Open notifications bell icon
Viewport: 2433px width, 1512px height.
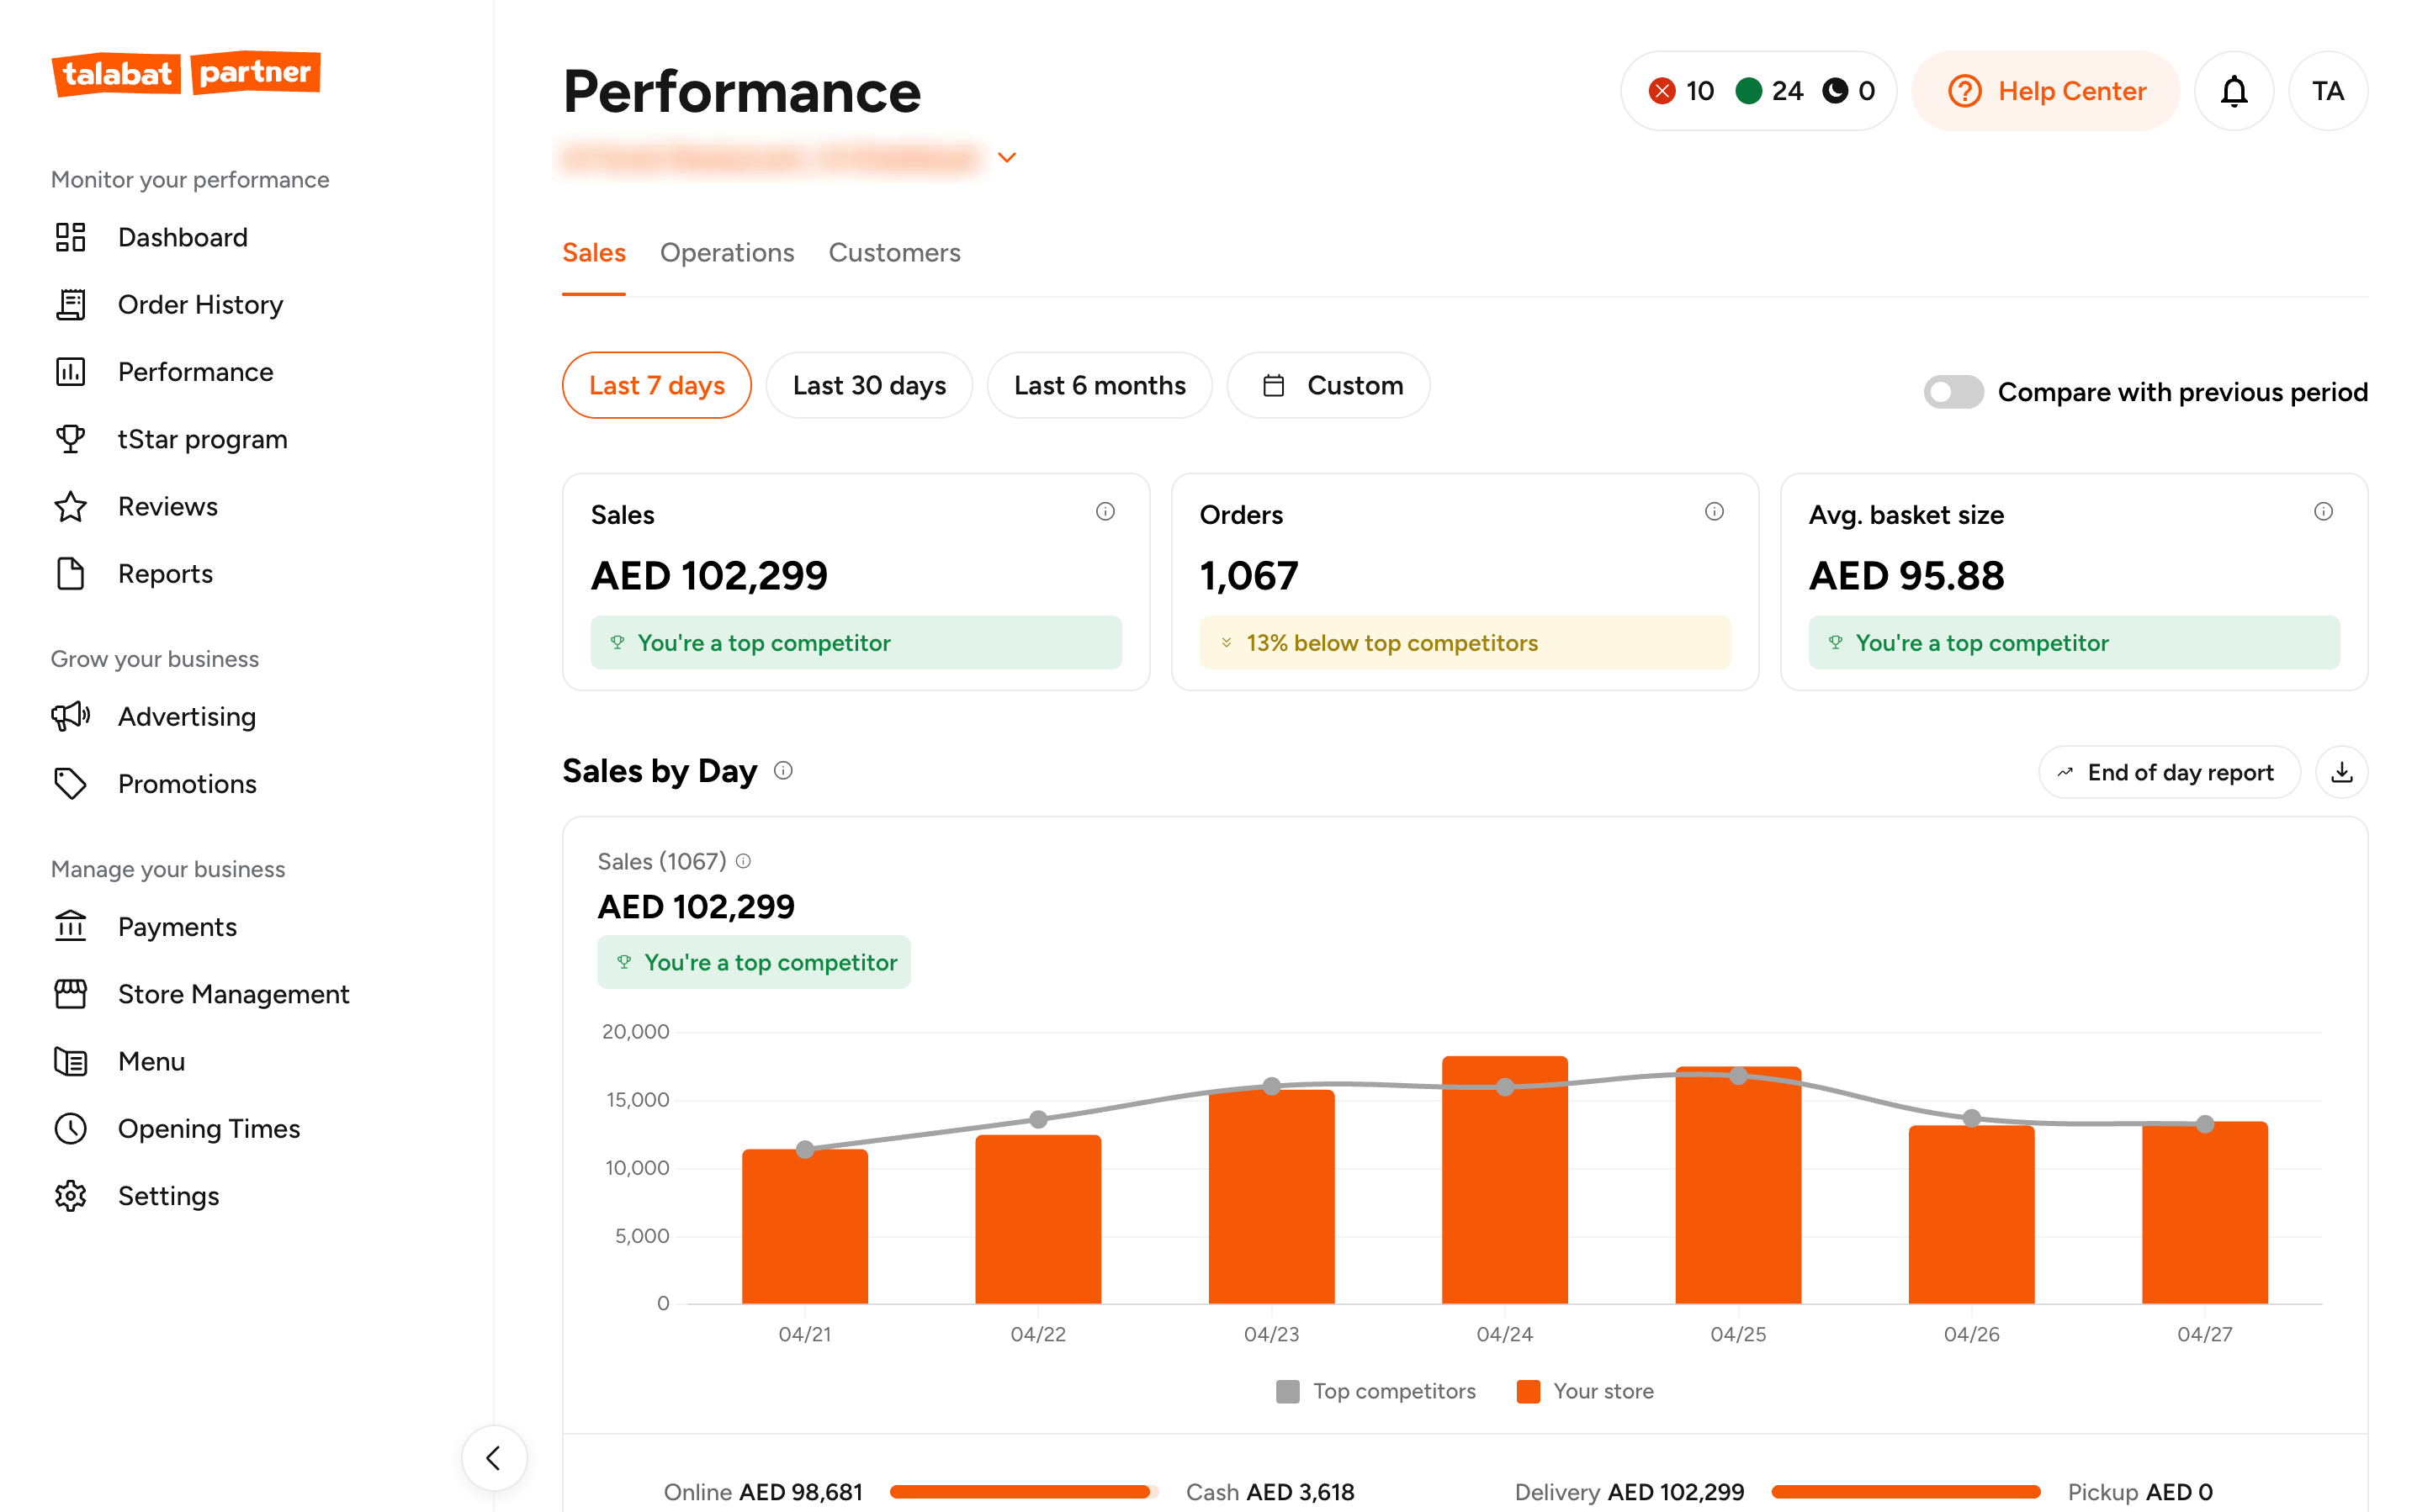click(x=2234, y=91)
